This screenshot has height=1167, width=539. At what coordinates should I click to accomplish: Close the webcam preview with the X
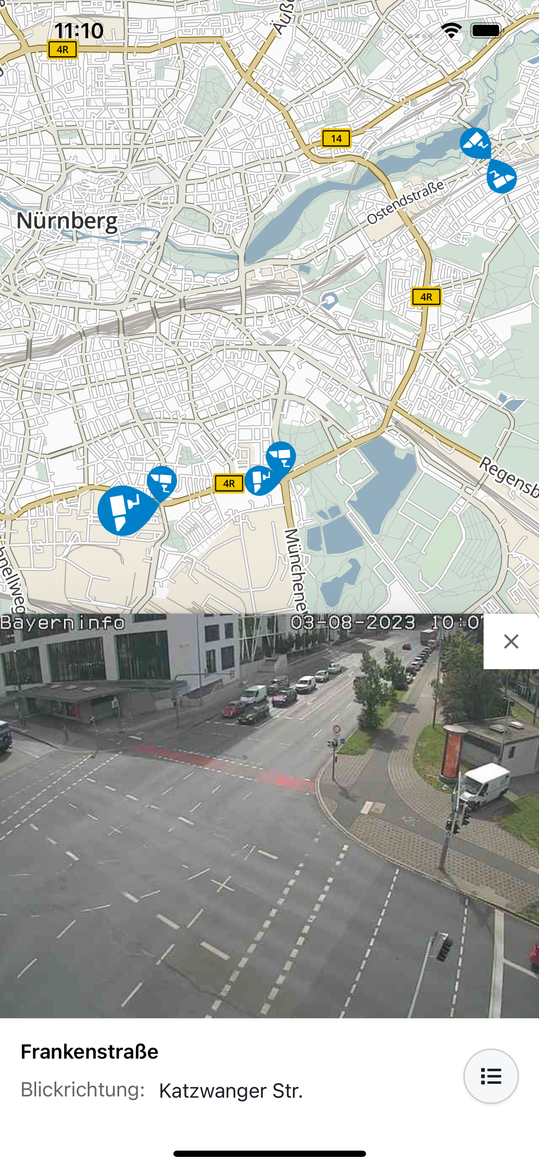(x=511, y=641)
